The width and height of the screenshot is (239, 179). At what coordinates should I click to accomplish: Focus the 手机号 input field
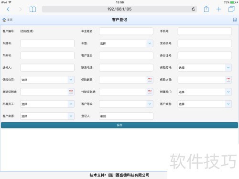pos(205,31)
